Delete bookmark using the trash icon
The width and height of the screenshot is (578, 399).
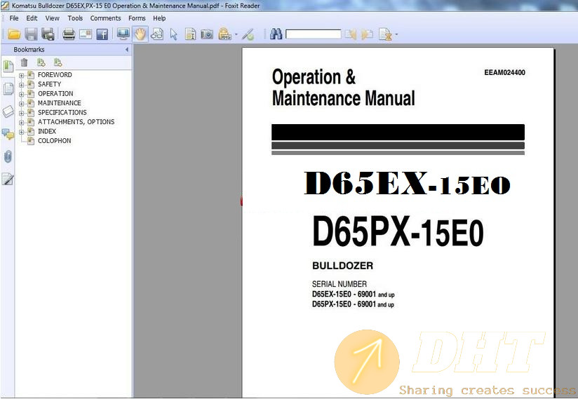point(25,62)
